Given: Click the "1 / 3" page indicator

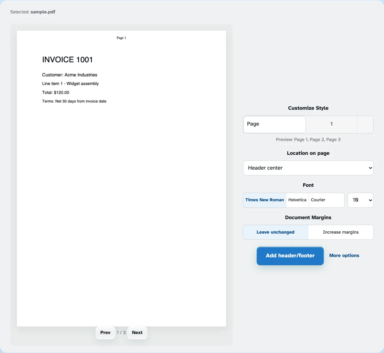Looking at the screenshot, I should point(121,332).
